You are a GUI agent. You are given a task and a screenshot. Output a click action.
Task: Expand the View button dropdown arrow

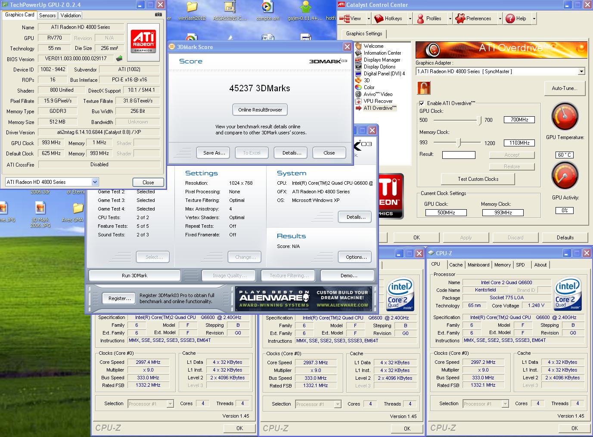(x=369, y=19)
